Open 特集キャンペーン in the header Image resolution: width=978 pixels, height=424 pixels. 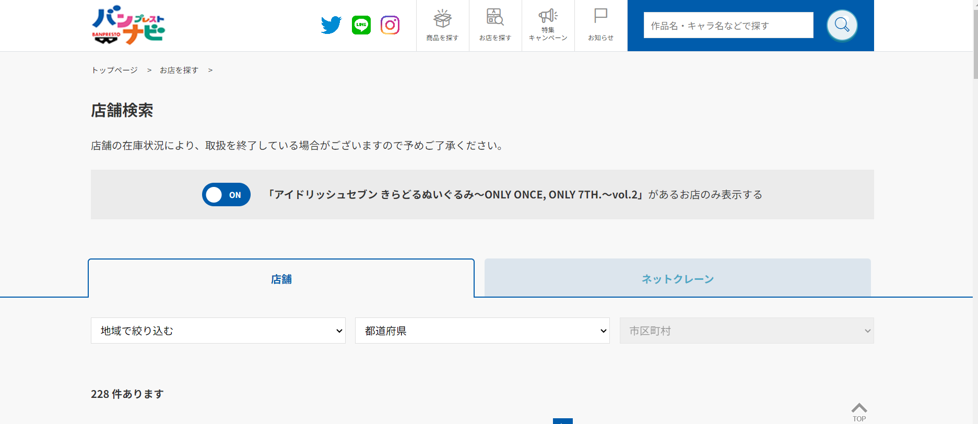(x=548, y=26)
